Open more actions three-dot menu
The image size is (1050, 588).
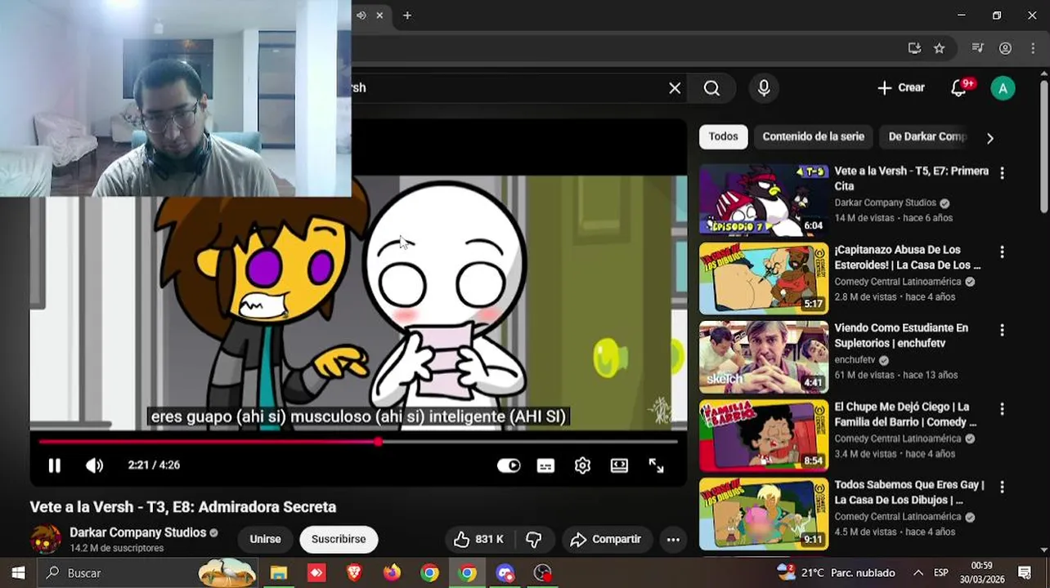(x=673, y=539)
